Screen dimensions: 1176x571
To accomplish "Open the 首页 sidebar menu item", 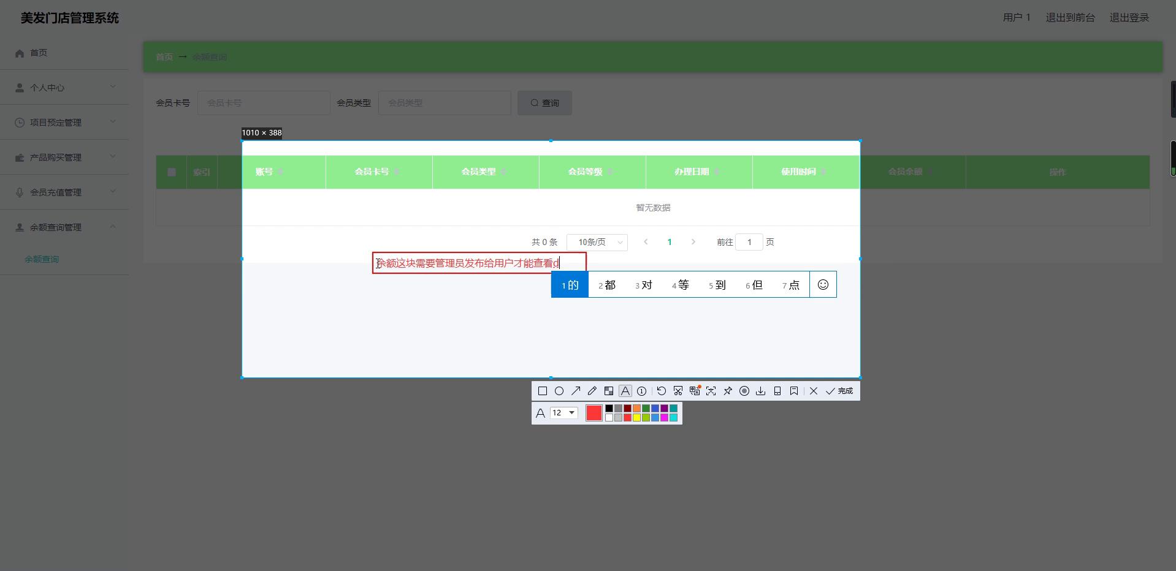I will pos(39,53).
